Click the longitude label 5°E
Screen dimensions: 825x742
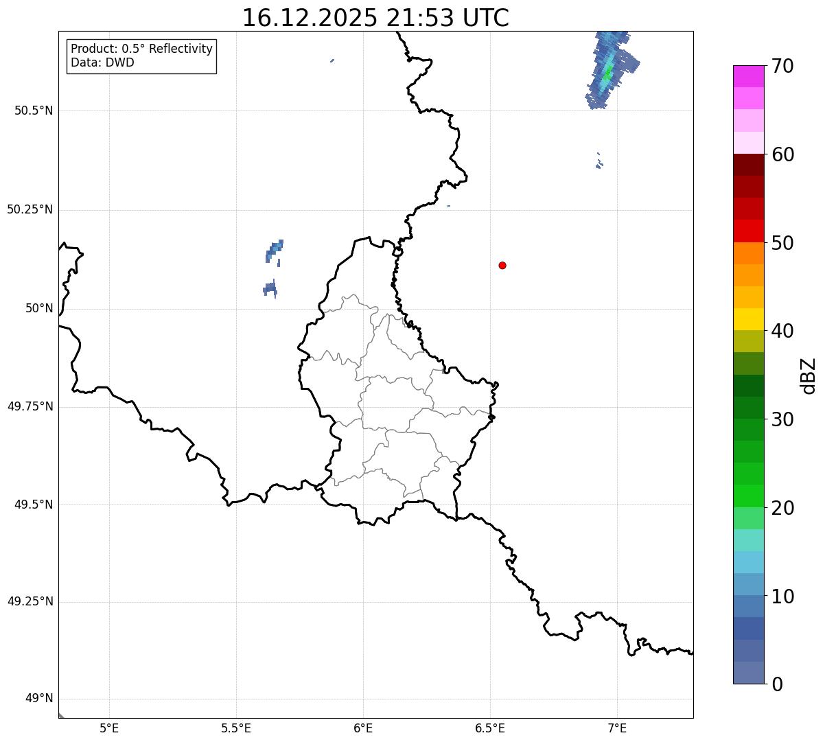(x=109, y=728)
